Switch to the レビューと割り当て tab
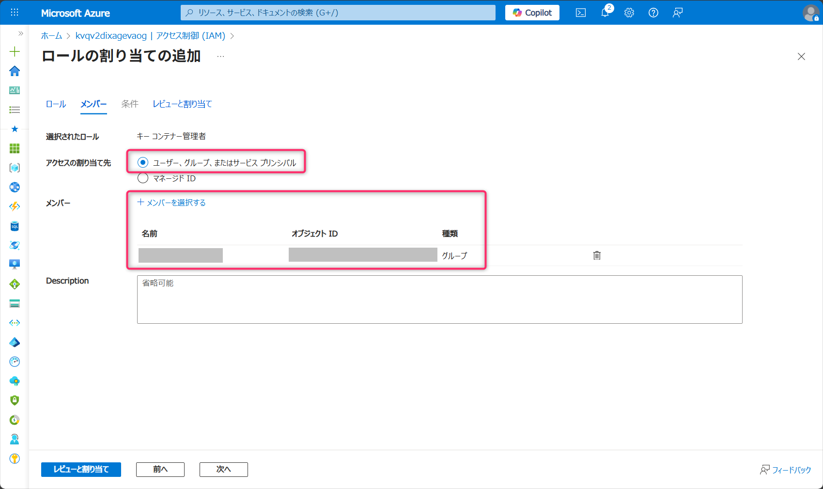 pos(182,104)
